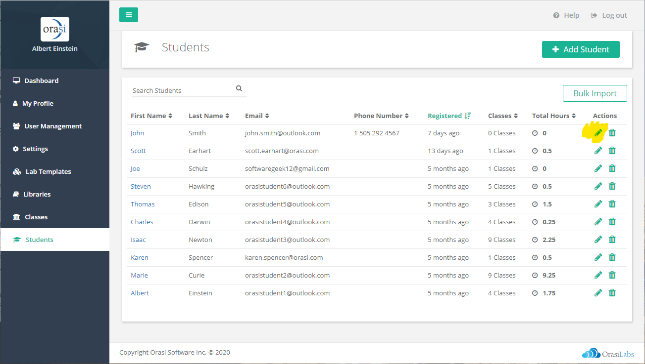Open Dashboard from the sidebar
The height and width of the screenshot is (364, 645).
pyautogui.click(x=55, y=81)
